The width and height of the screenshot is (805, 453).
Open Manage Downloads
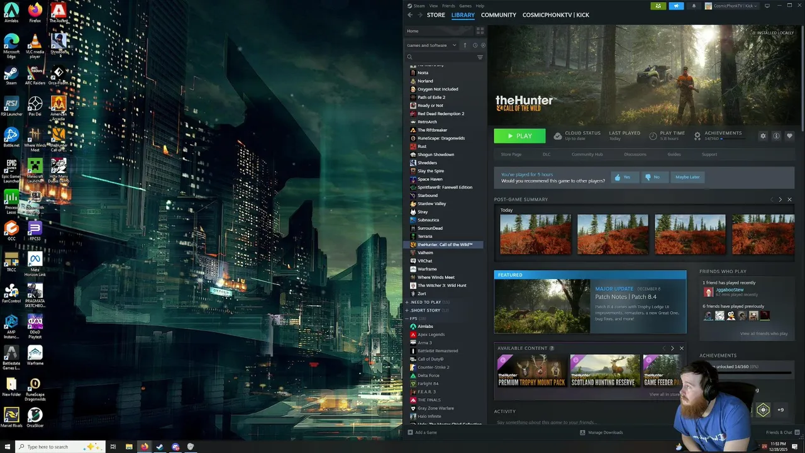pos(601,432)
